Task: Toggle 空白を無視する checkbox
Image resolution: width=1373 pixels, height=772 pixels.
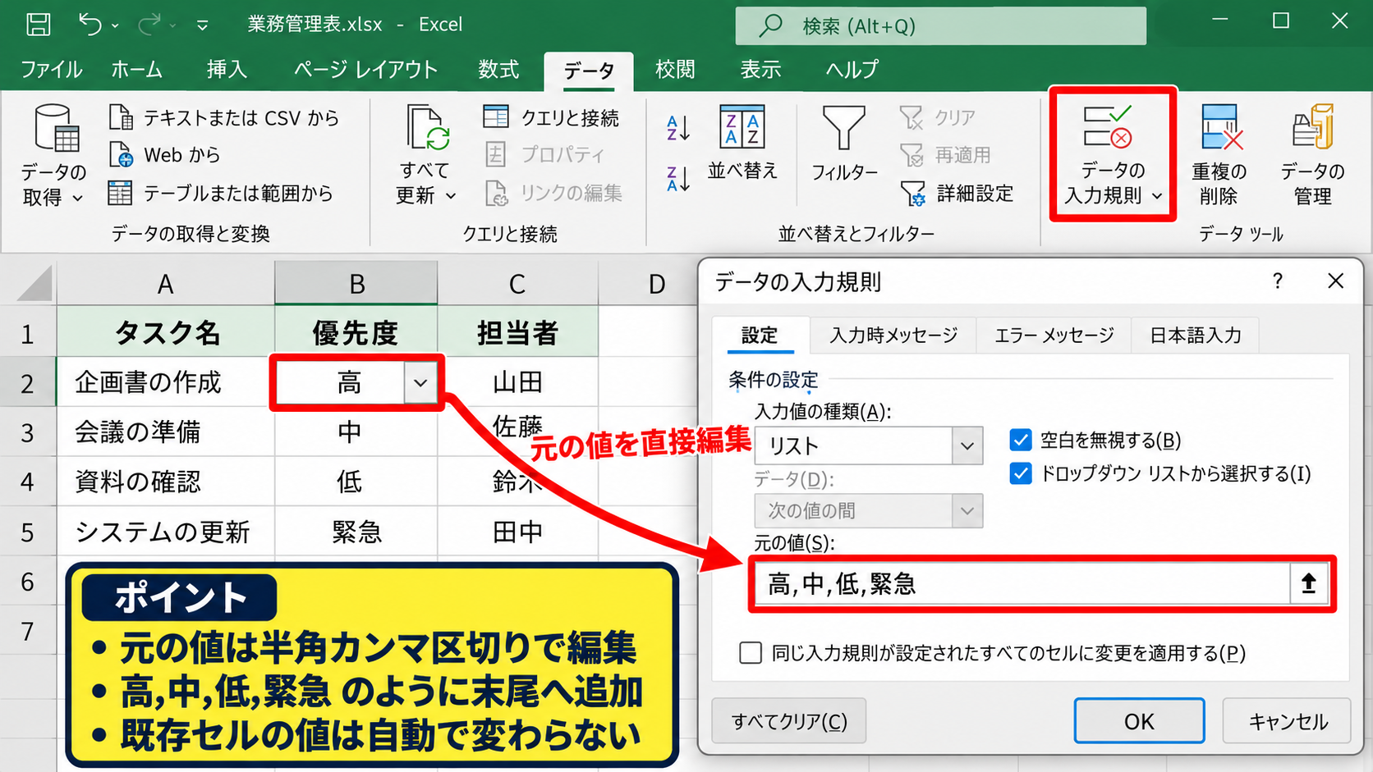Action: pos(1020,441)
